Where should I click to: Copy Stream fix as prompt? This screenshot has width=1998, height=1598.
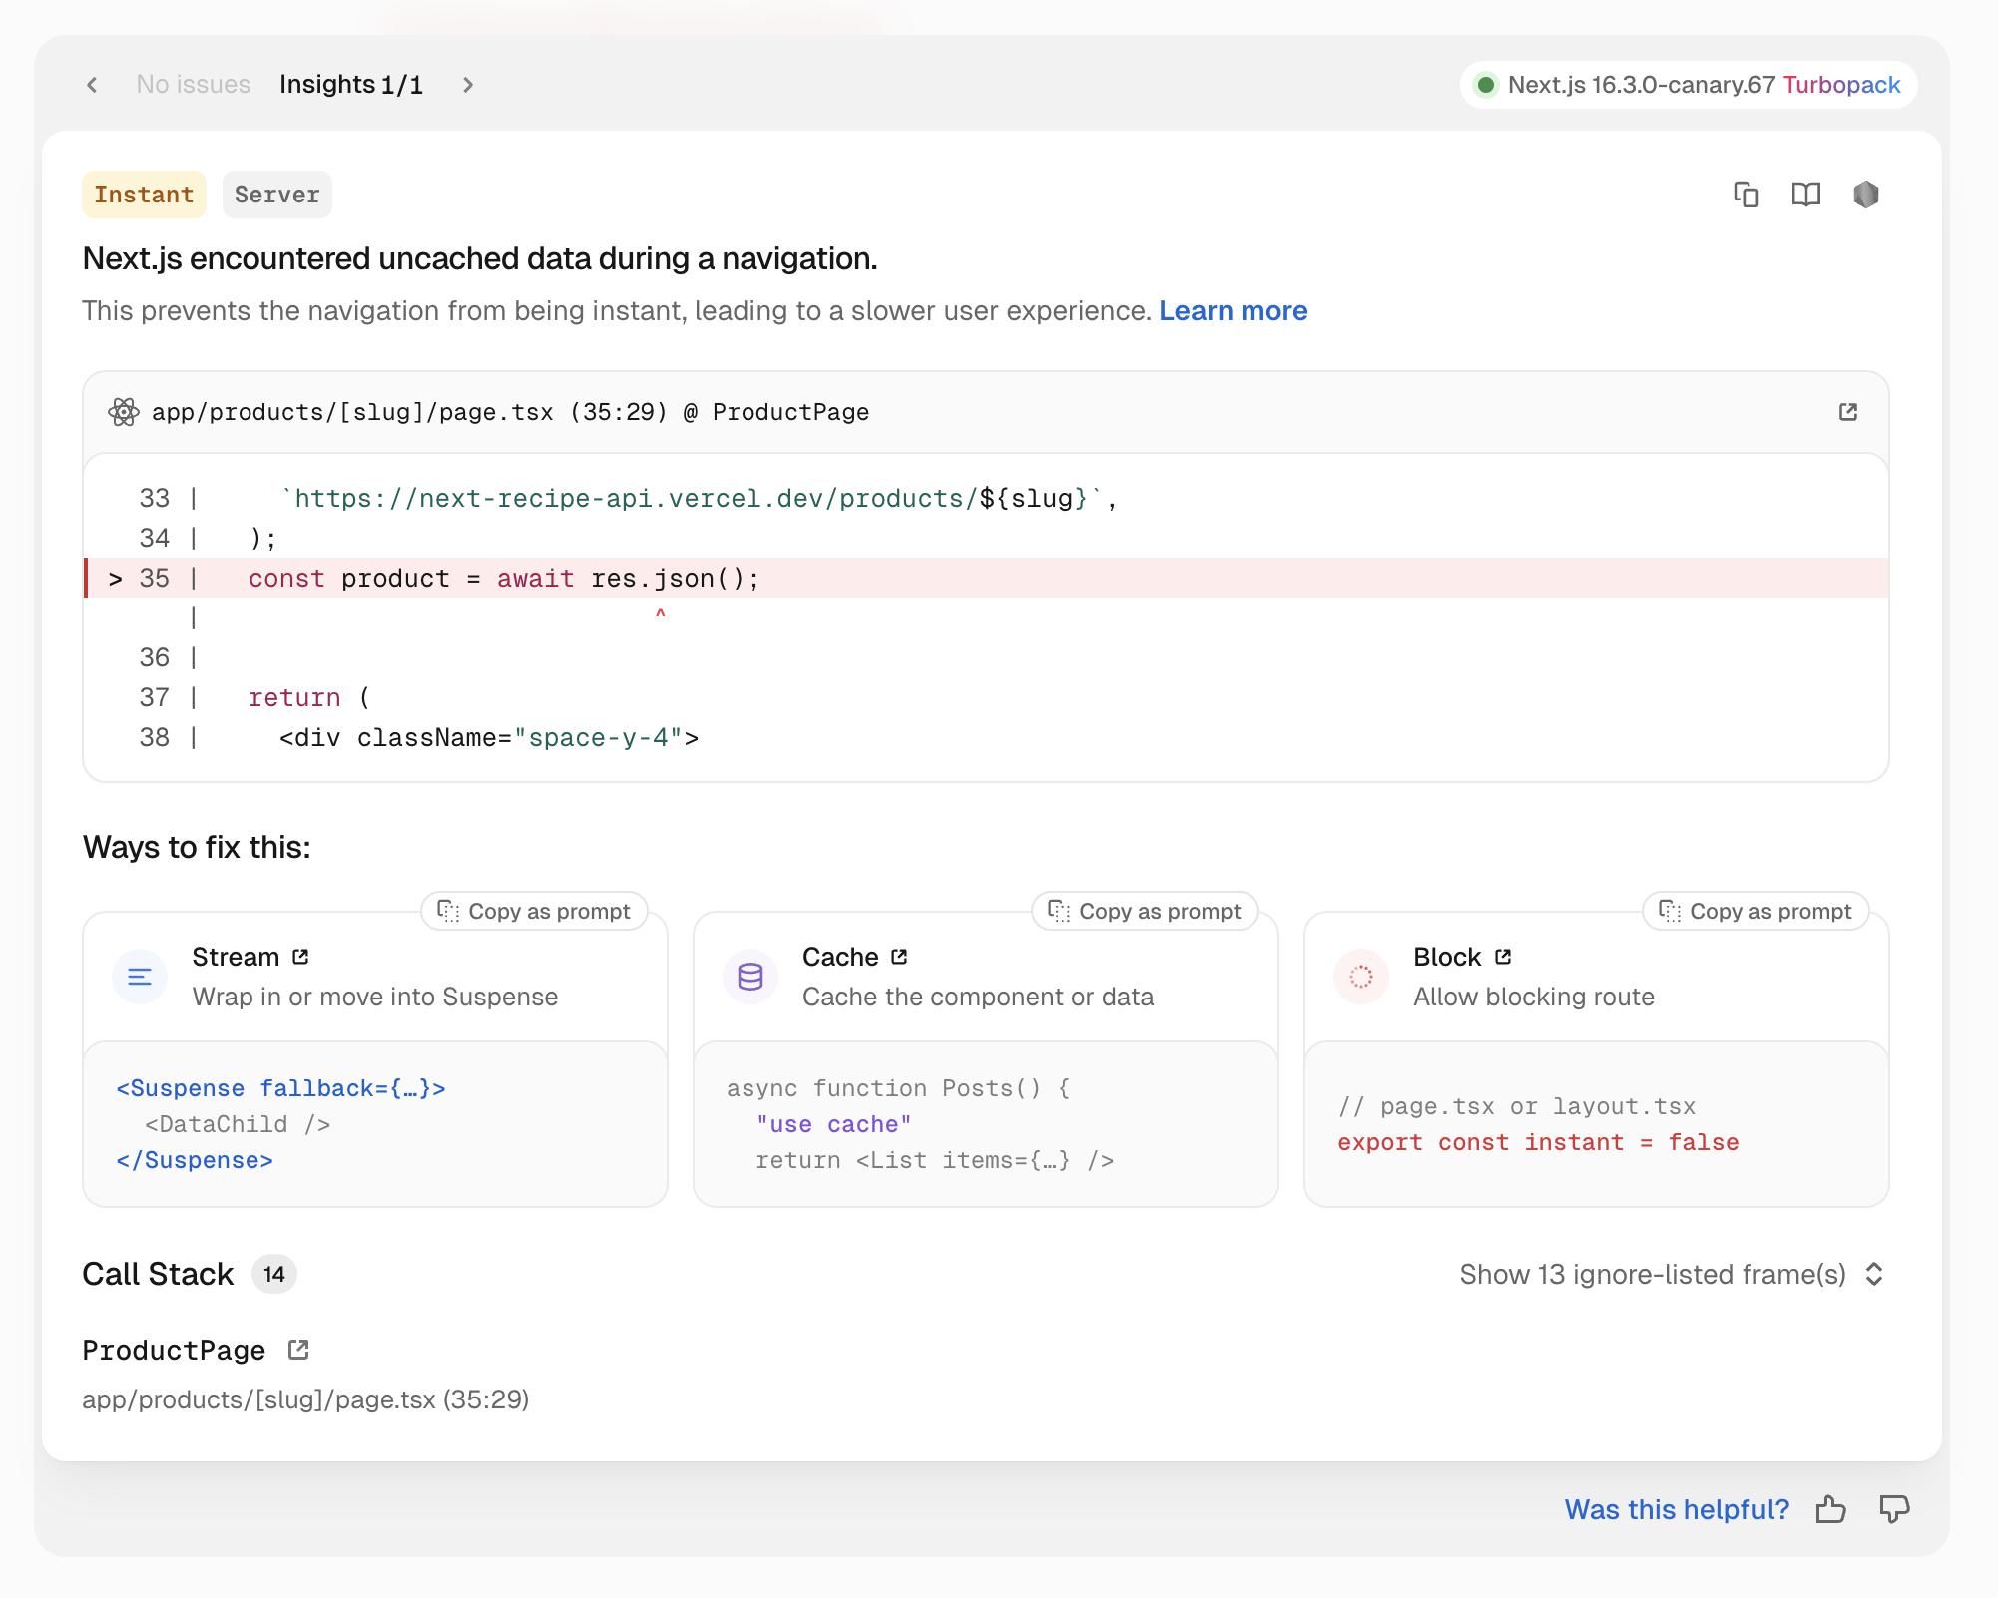click(535, 911)
